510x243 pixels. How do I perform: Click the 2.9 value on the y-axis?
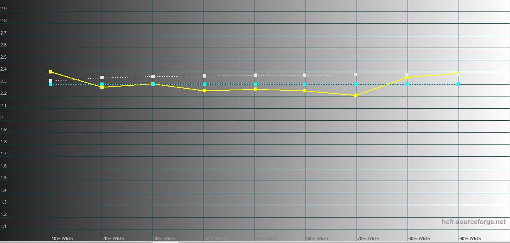[x=3, y=9]
